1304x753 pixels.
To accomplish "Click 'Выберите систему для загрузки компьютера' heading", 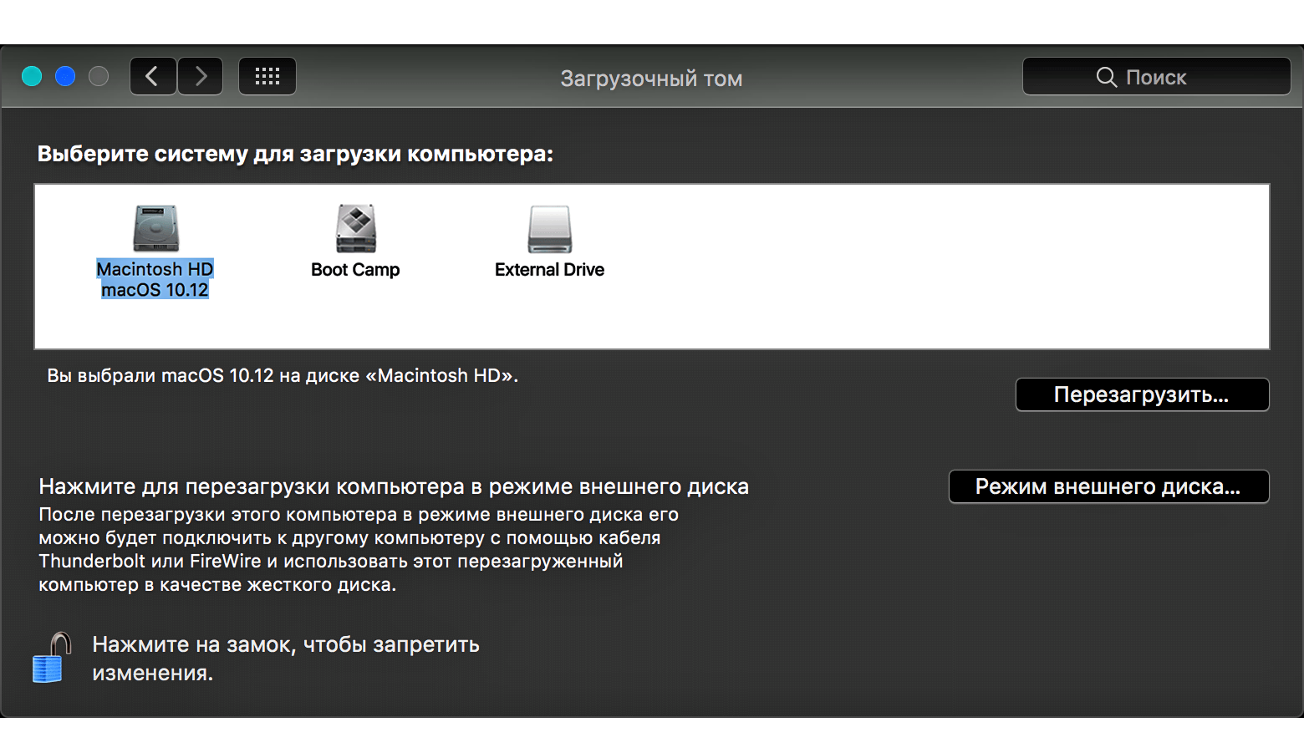I will (295, 155).
